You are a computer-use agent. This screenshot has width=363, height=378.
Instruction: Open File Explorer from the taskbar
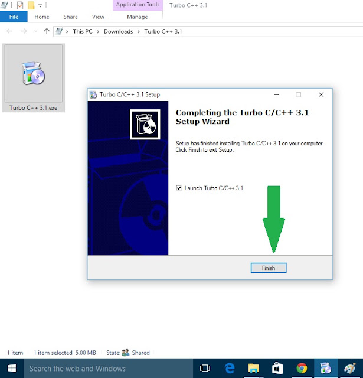pyautogui.click(x=253, y=368)
